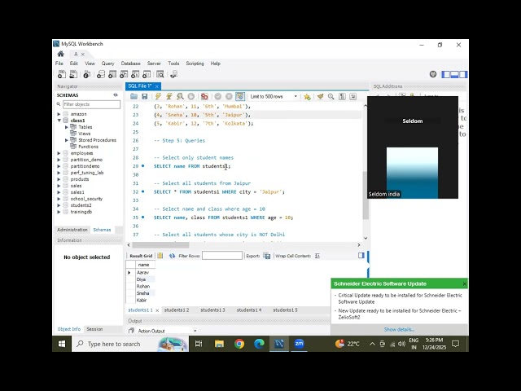Save the script using floppy disk icon
521x391 pixels.
[145, 96]
